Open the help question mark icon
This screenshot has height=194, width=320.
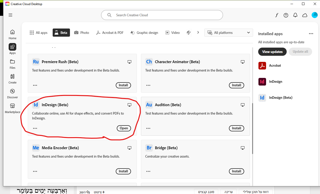(286, 15)
